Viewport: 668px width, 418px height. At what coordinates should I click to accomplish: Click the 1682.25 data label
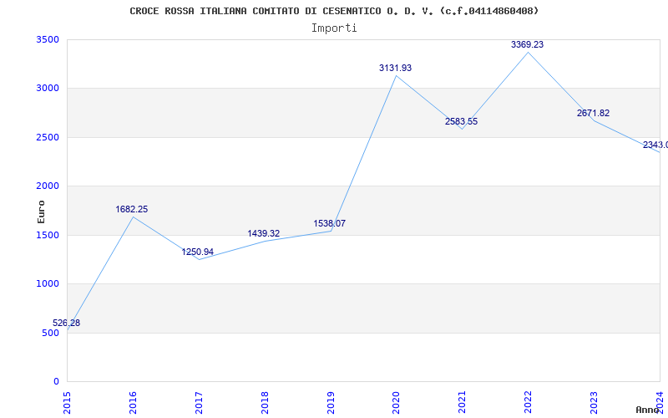coord(132,210)
